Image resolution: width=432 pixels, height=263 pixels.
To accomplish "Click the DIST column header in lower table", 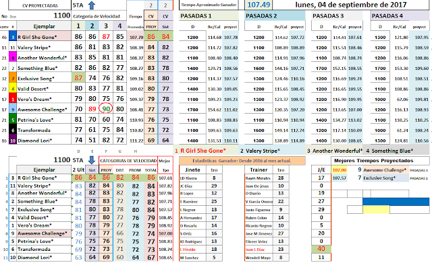I will point(120,170).
